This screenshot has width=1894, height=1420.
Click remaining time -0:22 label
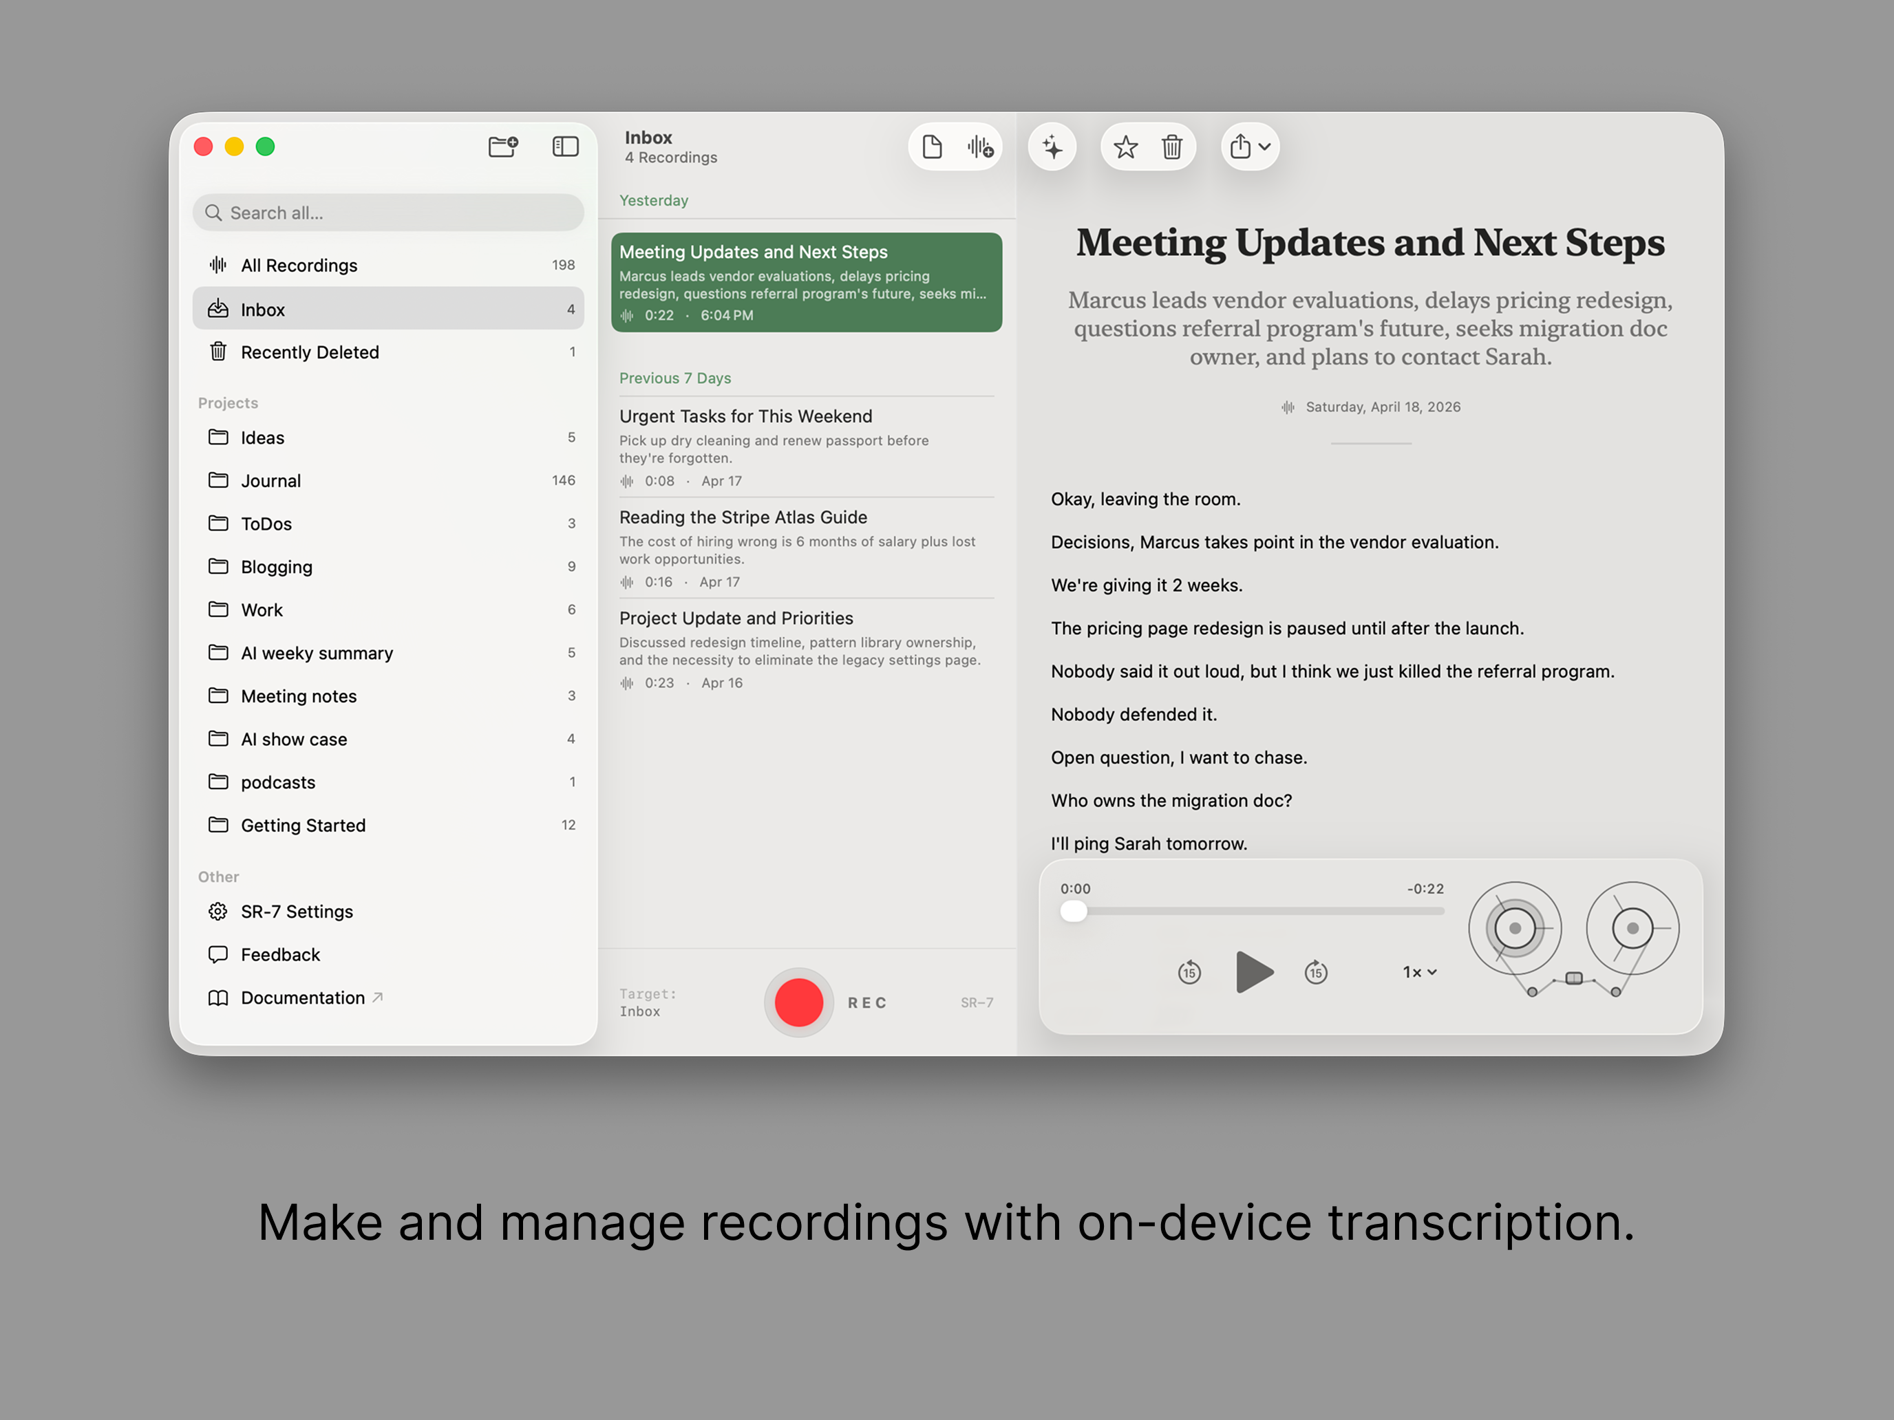1425,890
